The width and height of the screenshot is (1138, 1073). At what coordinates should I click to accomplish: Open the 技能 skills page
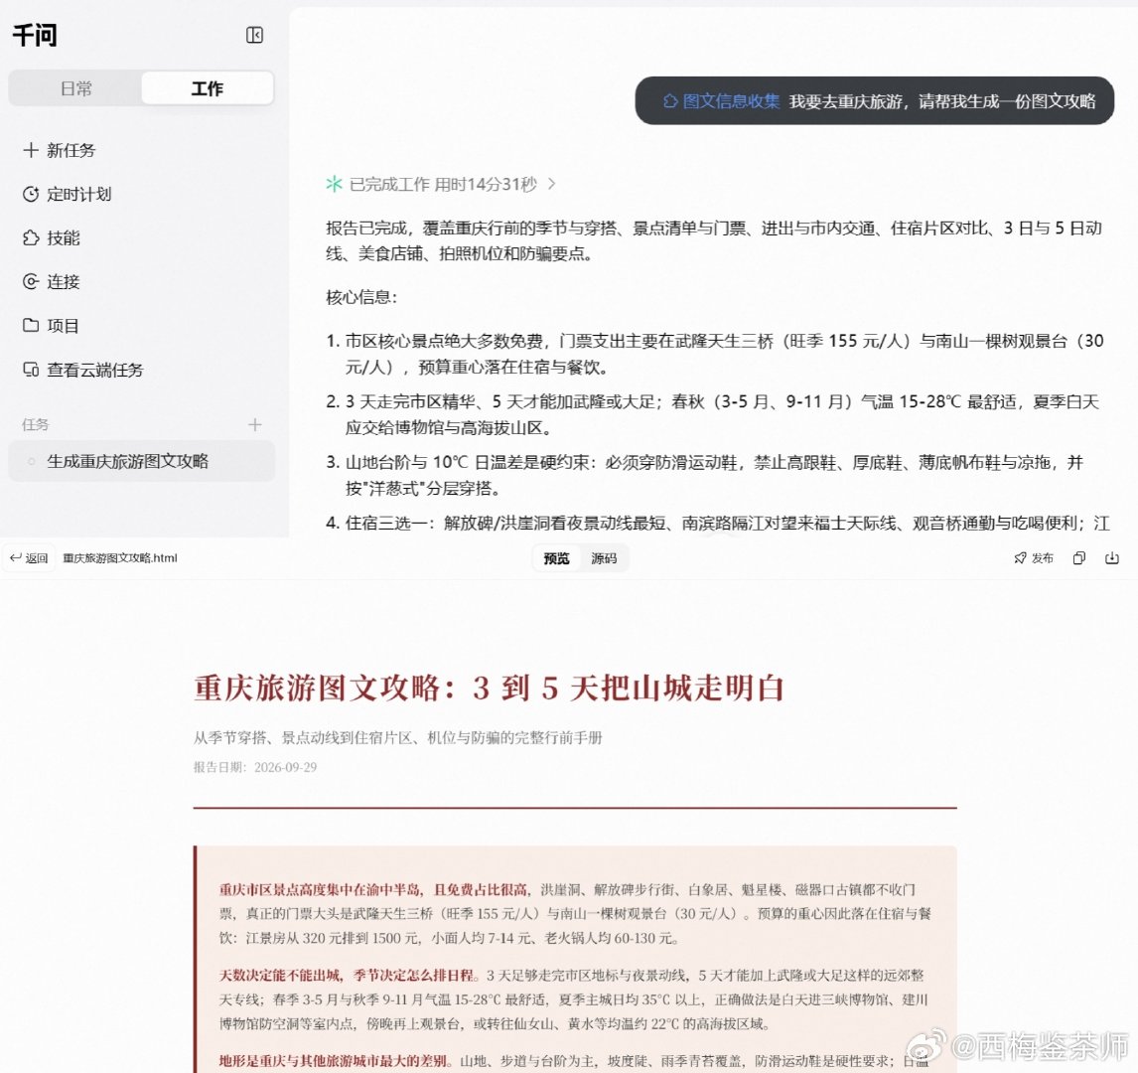click(x=51, y=238)
